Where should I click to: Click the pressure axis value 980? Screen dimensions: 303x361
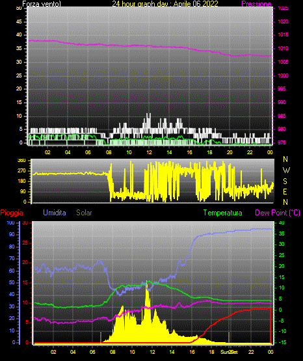click(x=282, y=129)
